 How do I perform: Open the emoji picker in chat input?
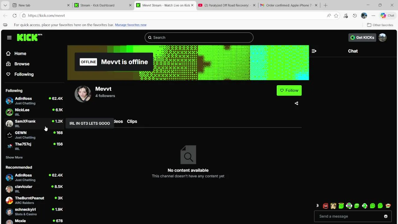tap(386, 216)
